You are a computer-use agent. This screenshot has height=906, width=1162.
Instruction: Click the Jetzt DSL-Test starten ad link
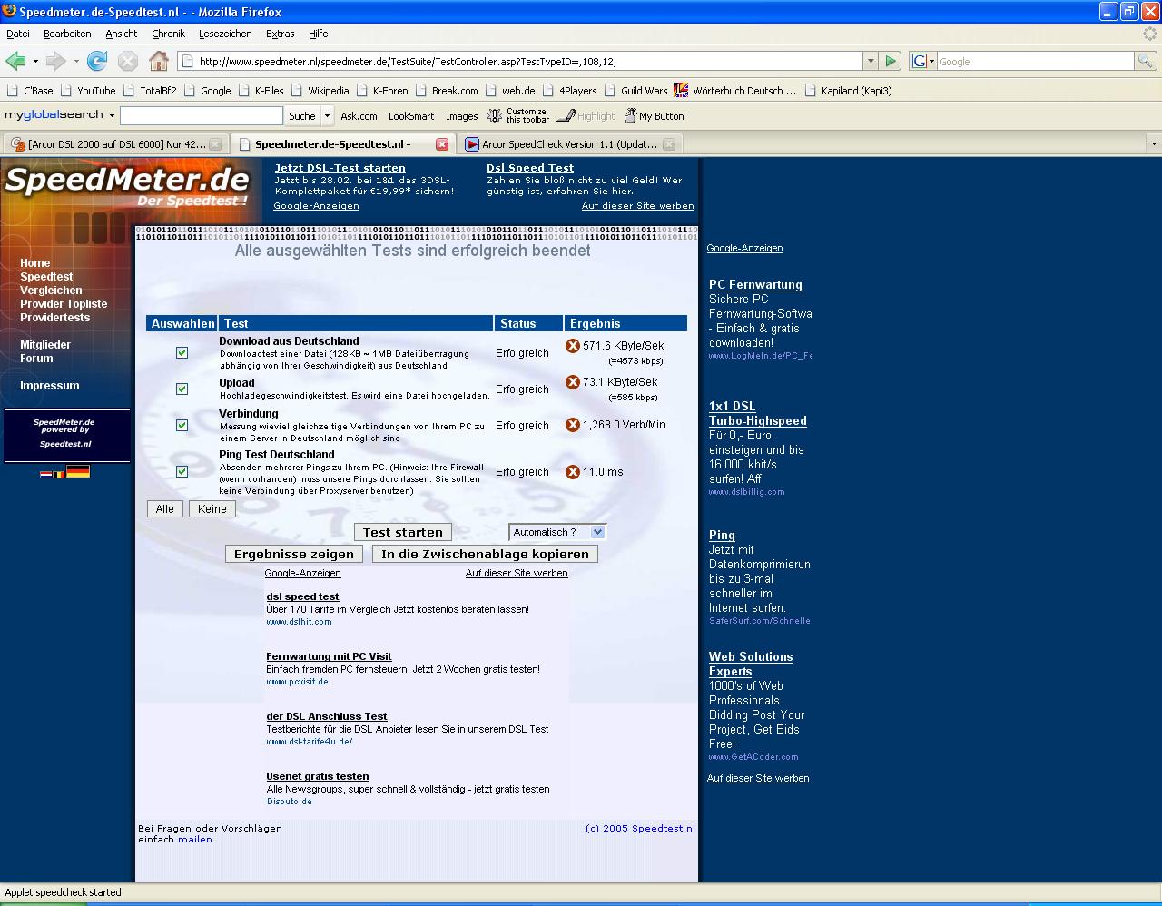[340, 168]
